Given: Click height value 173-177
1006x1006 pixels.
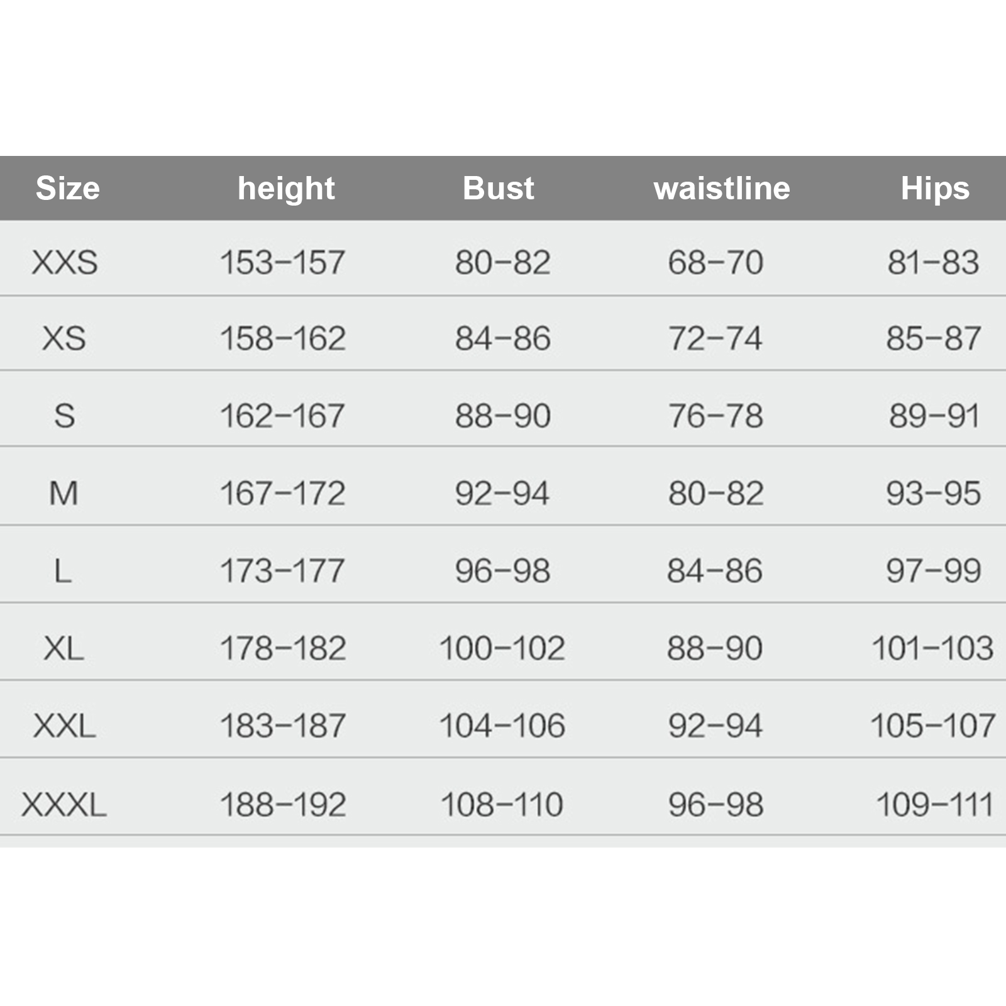Looking at the screenshot, I should click(282, 570).
